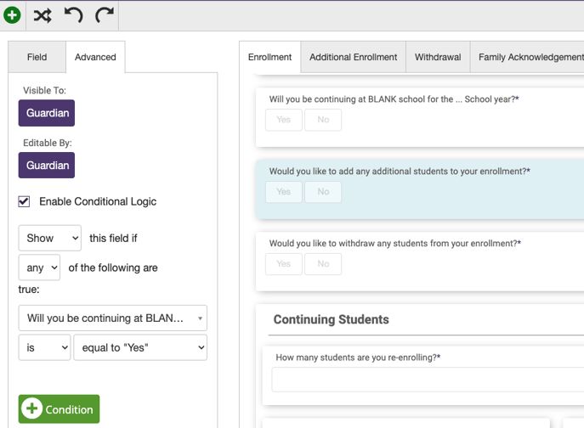This screenshot has width=584, height=428.
Task: Switch to the Field tab
Action: tap(37, 57)
